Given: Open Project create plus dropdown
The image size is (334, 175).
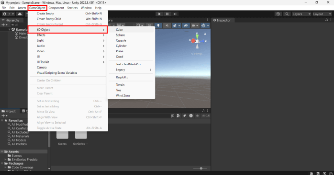Looking at the screenshot, I should point(4,116).
